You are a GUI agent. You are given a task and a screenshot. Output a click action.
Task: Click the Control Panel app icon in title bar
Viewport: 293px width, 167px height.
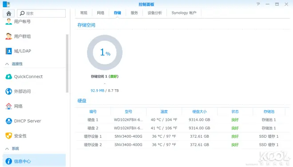(6, 4)
